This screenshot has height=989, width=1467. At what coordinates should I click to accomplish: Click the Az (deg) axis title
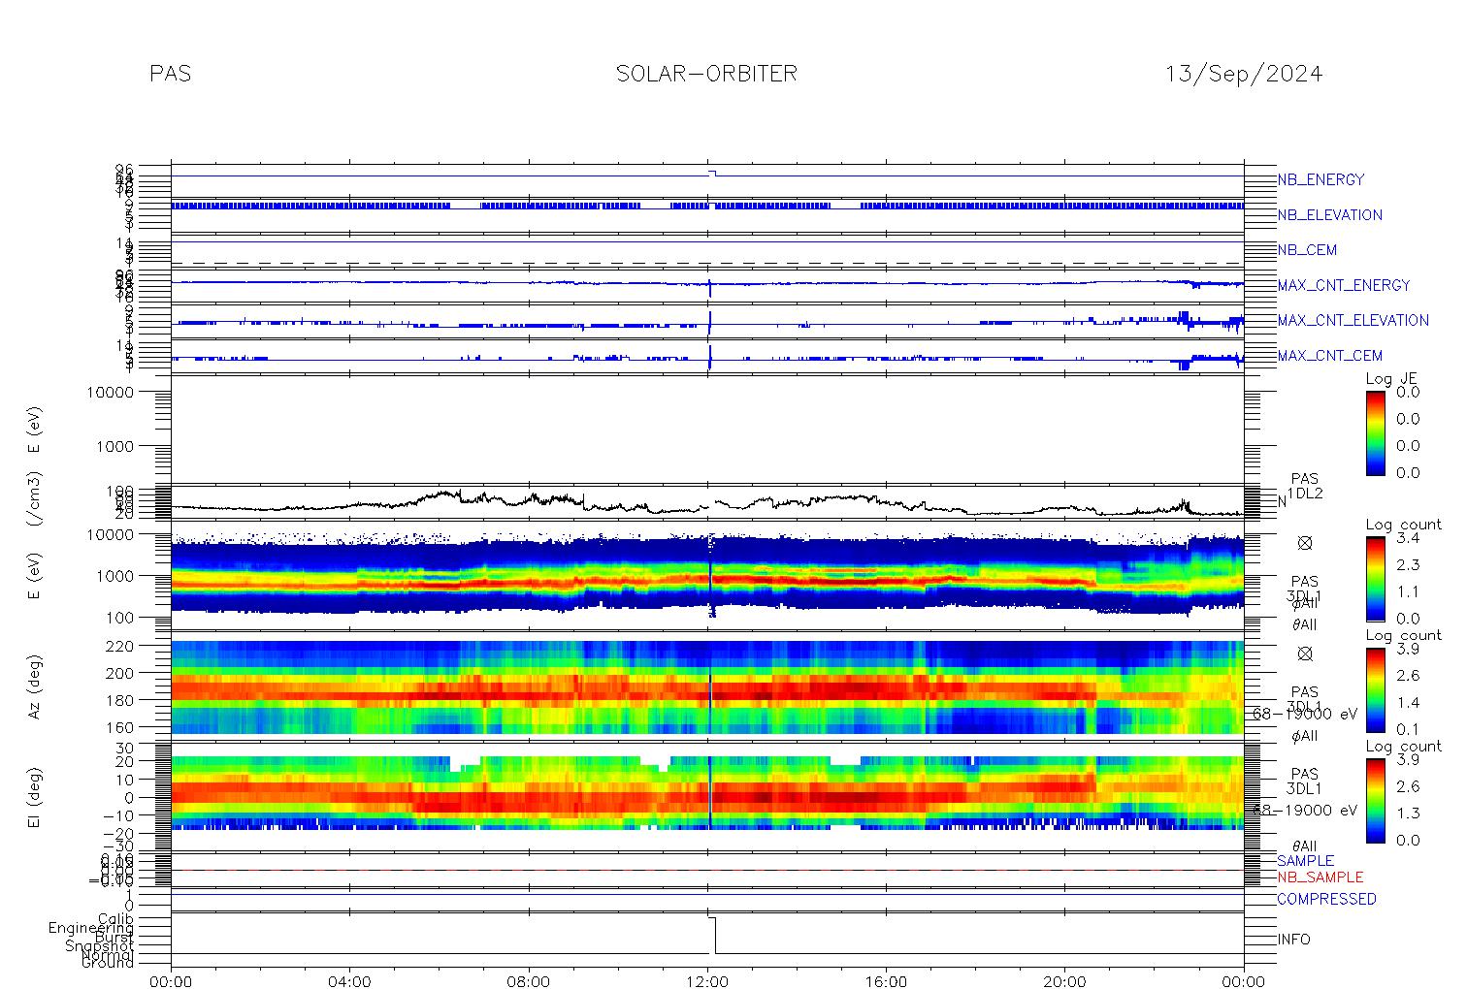34,686
